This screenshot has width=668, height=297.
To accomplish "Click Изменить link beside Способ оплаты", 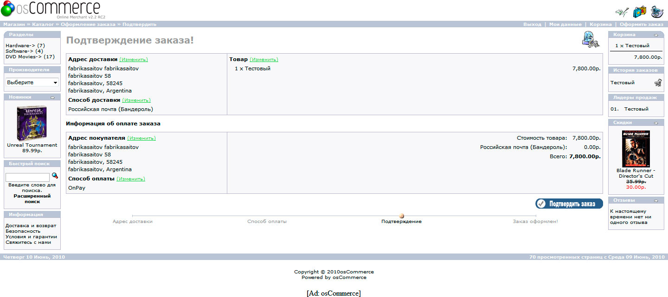I will [131, 179].
